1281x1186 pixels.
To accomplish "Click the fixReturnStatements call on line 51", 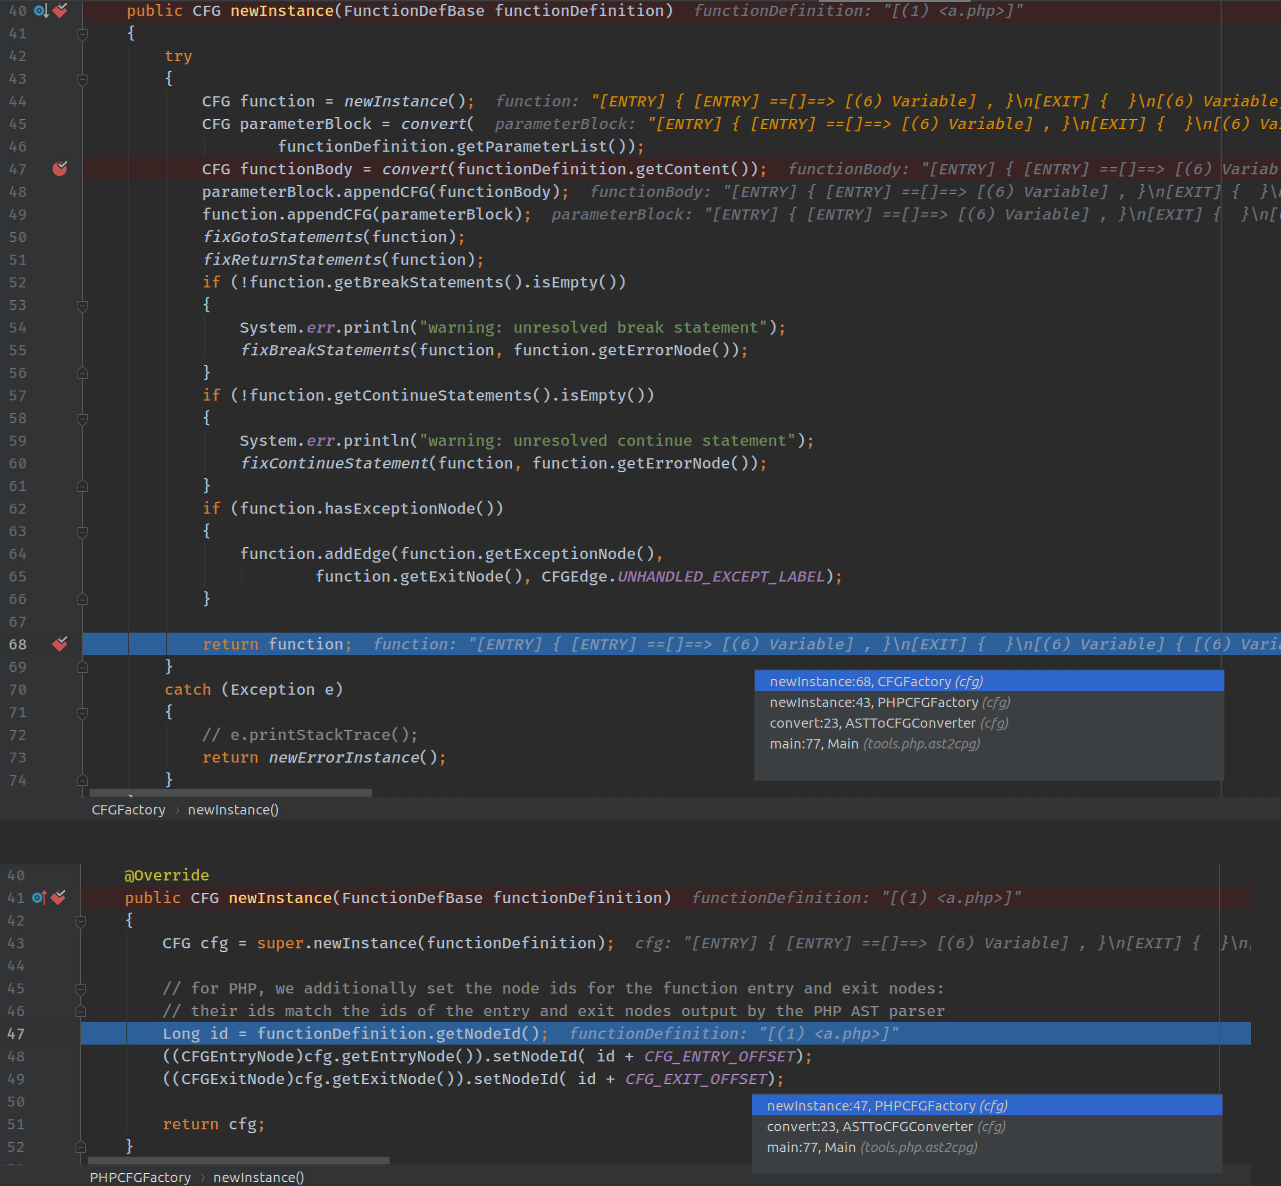I will pyautogui.click(x=293, y=259).
